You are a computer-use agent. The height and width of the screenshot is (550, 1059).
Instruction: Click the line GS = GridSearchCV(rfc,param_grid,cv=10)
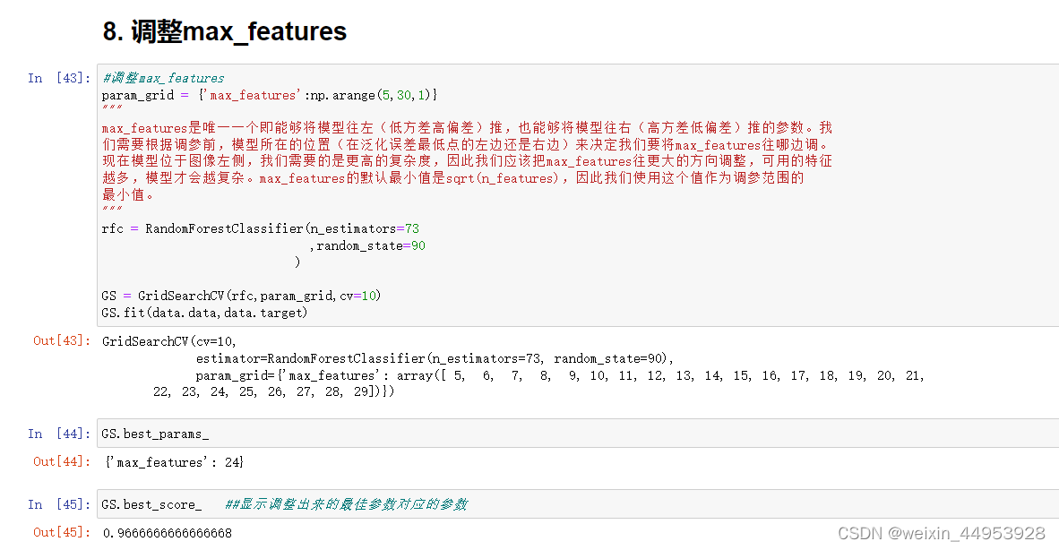tap(241, 296)
